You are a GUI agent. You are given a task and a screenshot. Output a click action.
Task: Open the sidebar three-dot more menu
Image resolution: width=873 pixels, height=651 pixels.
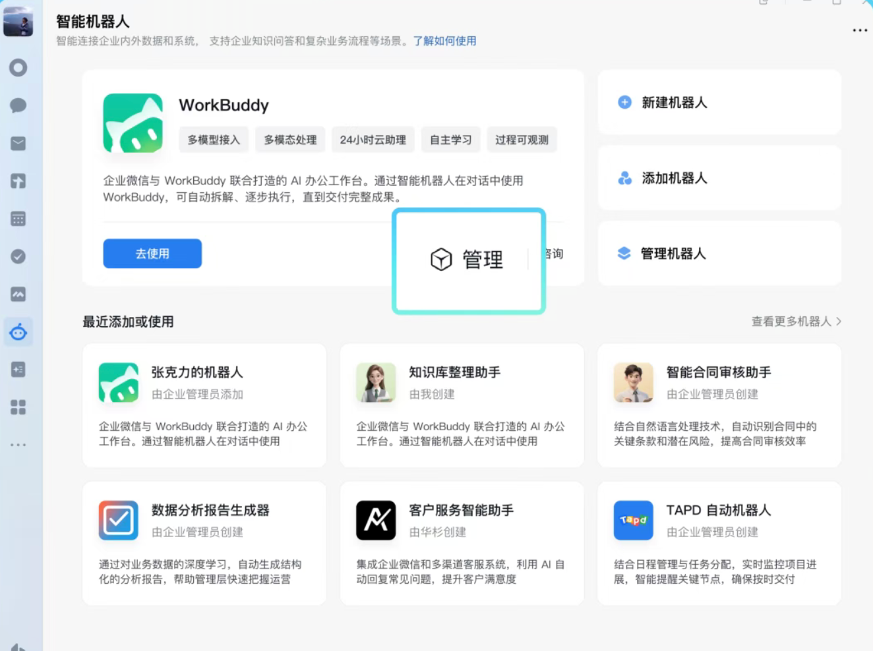pyautogui.click(x=18, y=445)
